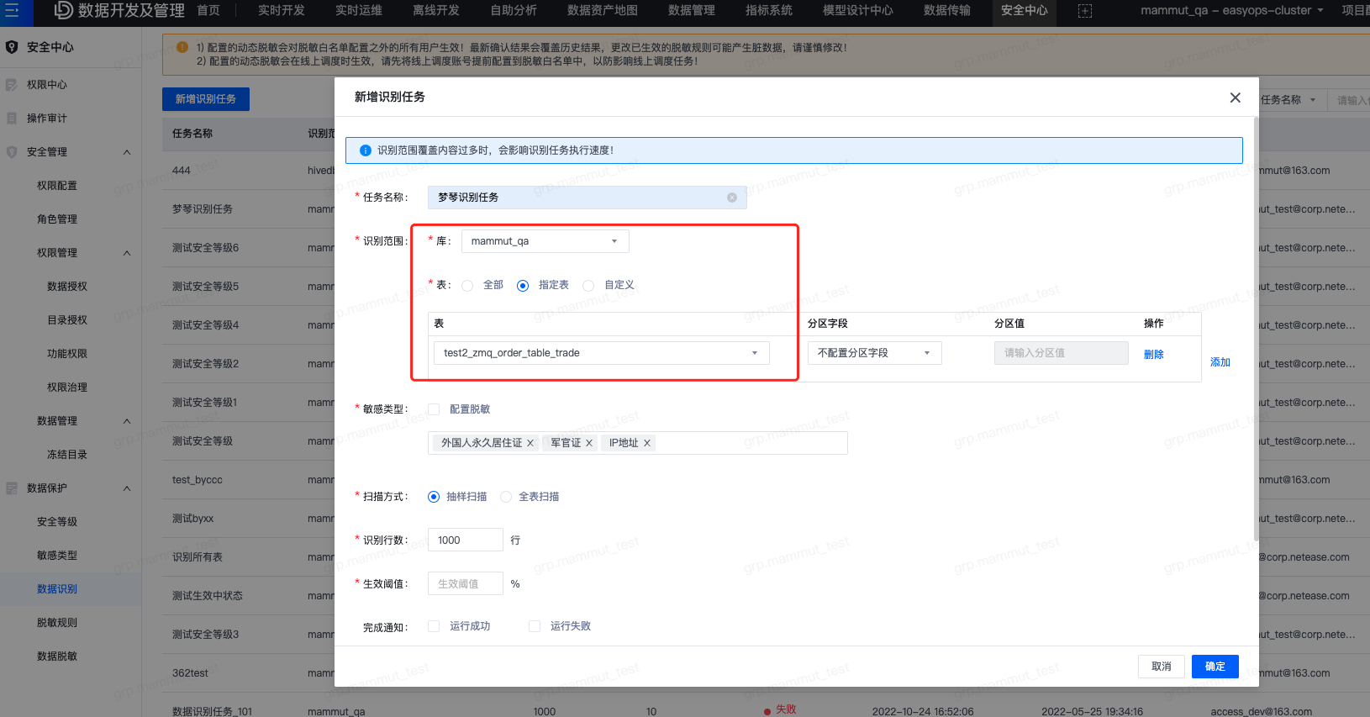Open 权限配置 in the sidebar
Image resolution: width=1370 pixels, height=717 pixels.
point(57,186)
